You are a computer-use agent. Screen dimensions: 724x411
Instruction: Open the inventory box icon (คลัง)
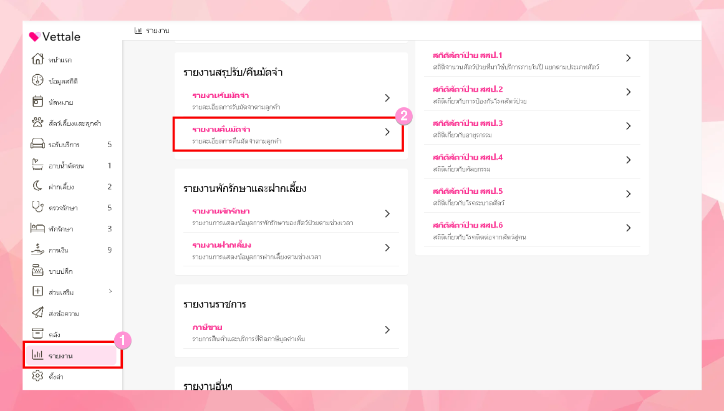37,334
